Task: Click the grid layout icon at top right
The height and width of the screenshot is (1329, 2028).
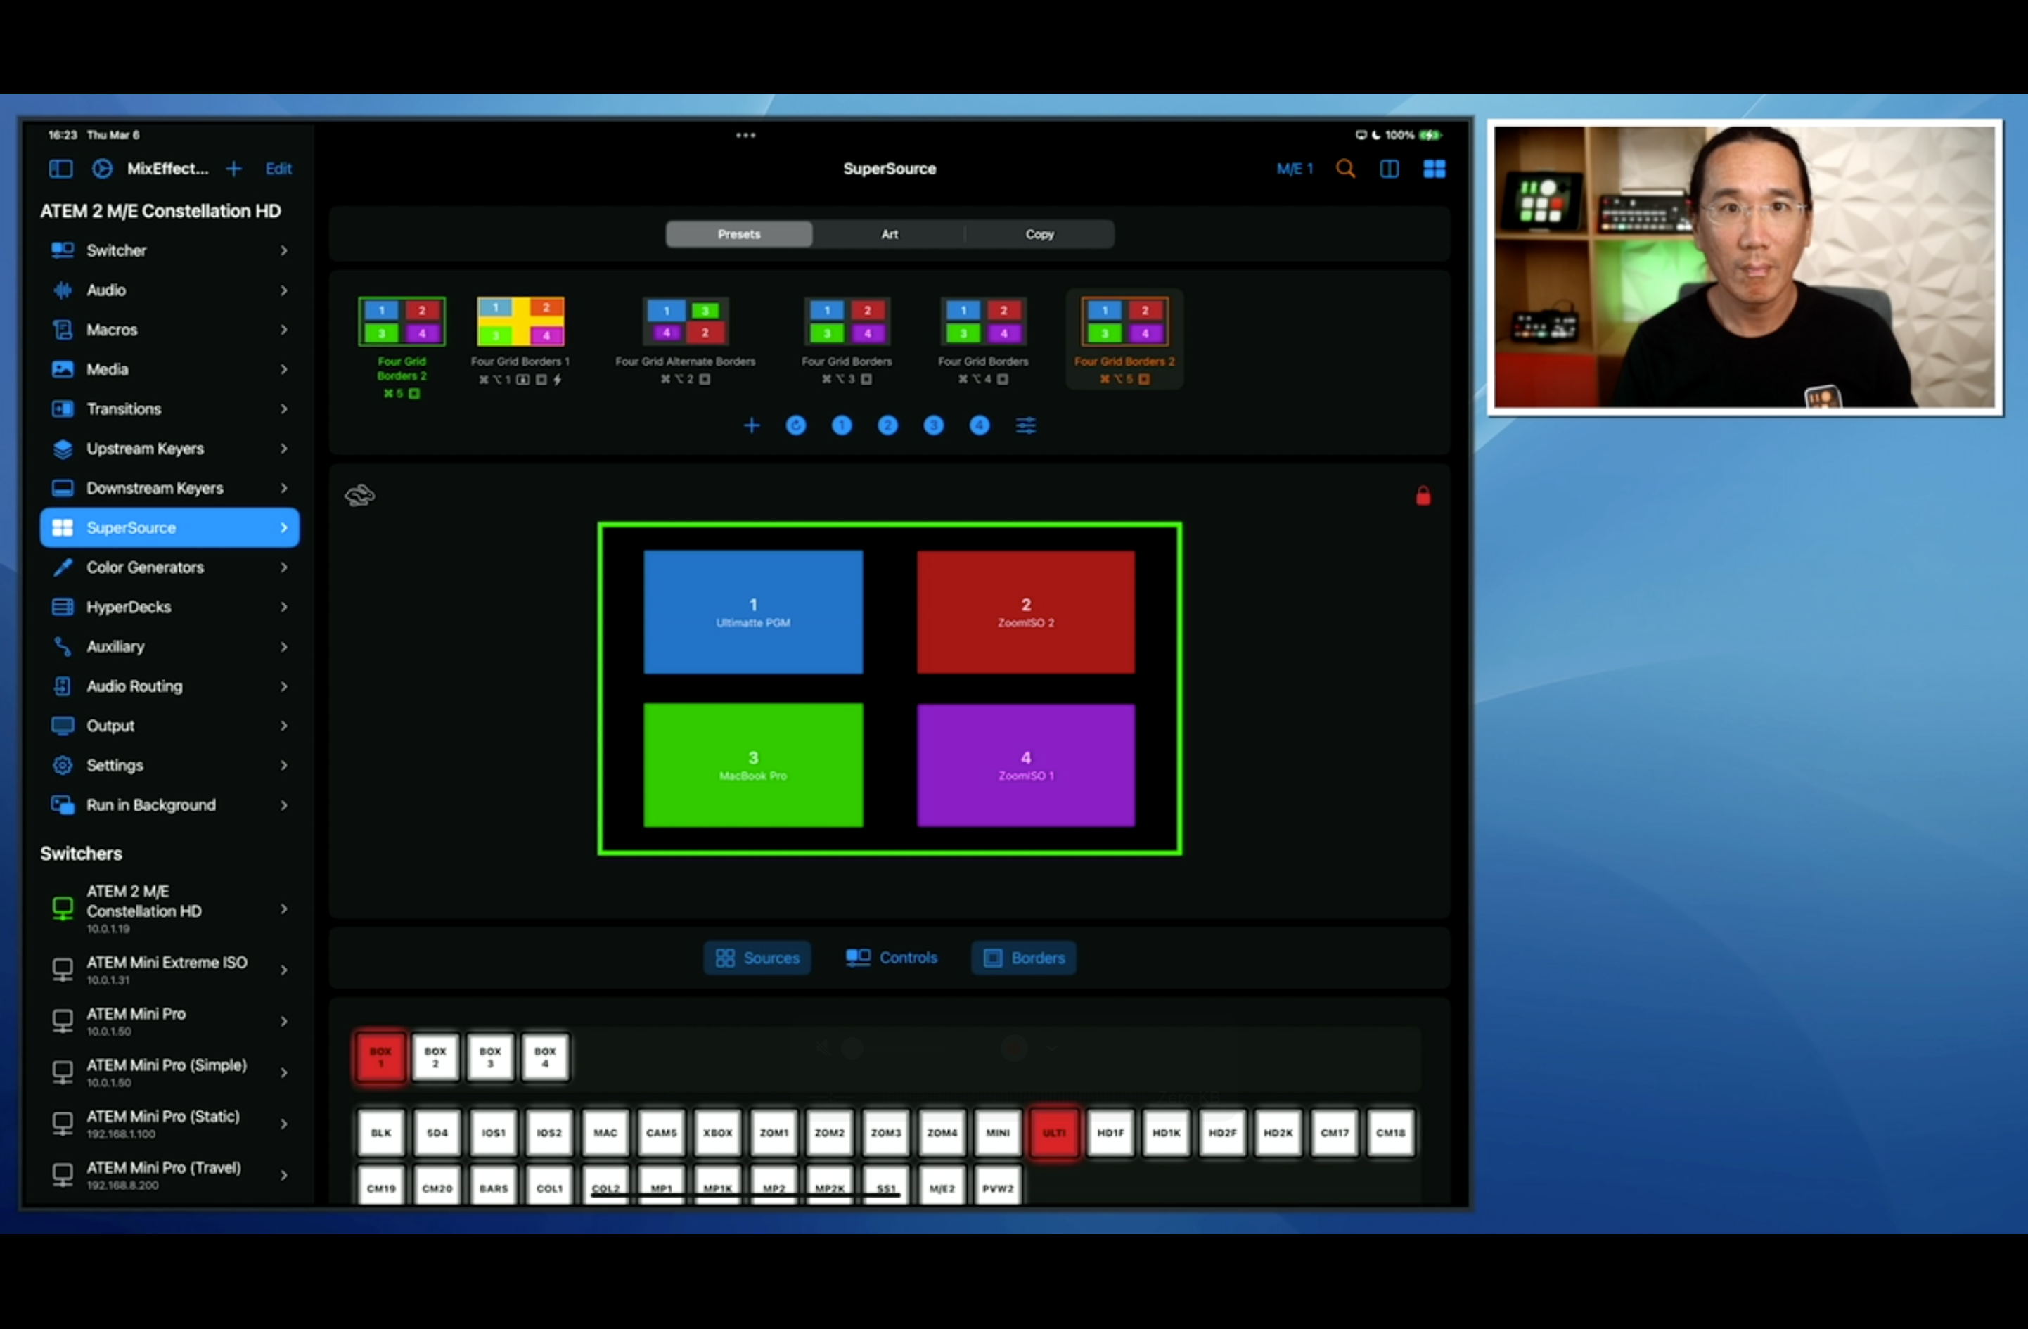Action: click(1434, 169)
